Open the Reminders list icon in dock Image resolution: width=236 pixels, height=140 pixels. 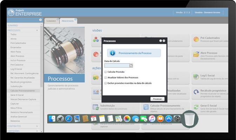click(x=110, y=119)
